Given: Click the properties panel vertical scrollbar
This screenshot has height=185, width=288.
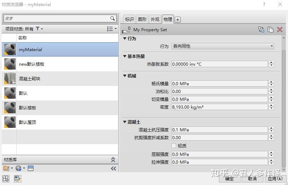Looking at the screenshot, I should click(284, 108).
